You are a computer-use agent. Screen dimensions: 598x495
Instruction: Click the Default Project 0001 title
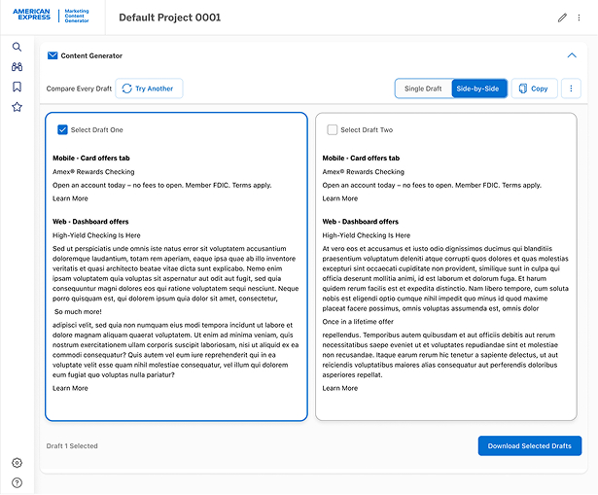[x=169, y=18]
